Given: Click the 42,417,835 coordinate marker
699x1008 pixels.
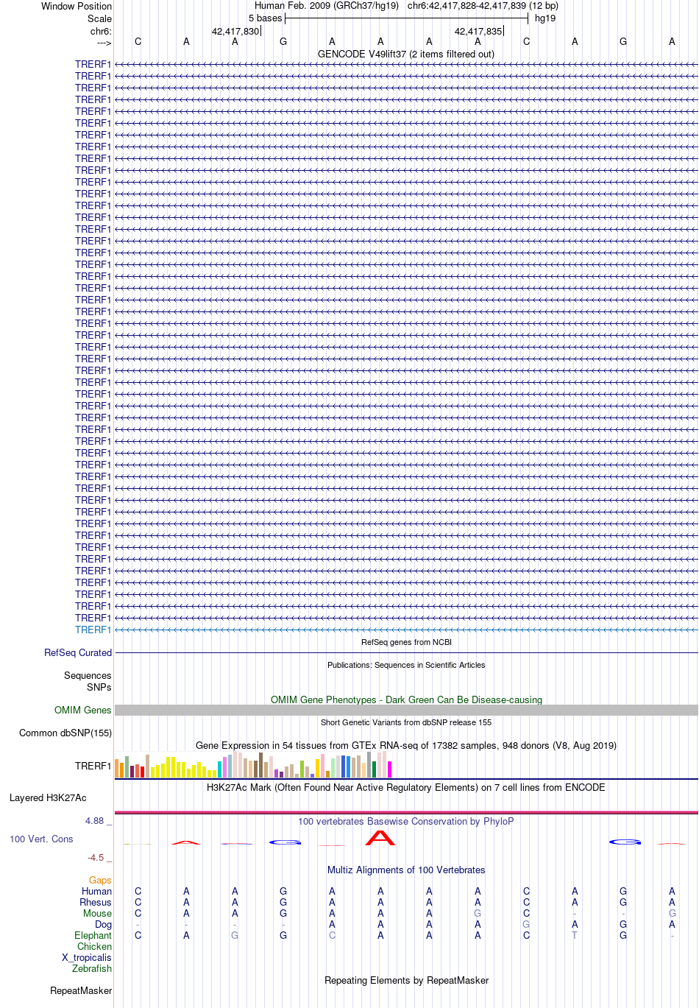Looking at the screenshot, I should pyautogui.click(x=478, y=31).
